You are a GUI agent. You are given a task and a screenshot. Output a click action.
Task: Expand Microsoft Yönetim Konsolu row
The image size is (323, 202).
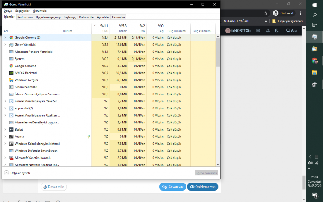point(5,158)
